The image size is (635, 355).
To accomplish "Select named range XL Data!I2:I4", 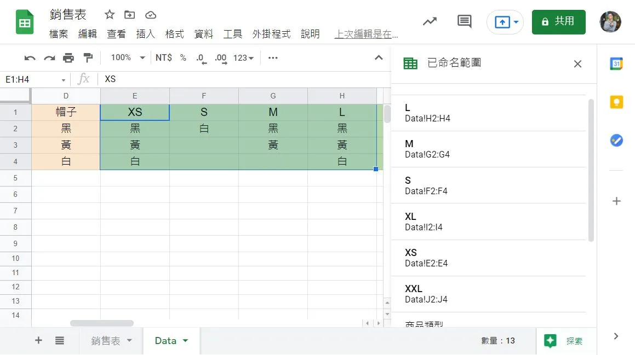I will 489,222.
